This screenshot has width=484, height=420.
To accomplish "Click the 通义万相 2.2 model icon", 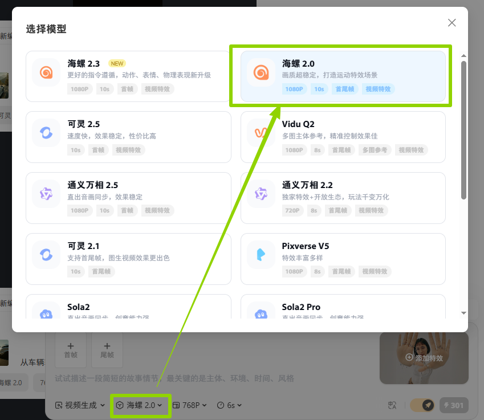I will 261,194.
